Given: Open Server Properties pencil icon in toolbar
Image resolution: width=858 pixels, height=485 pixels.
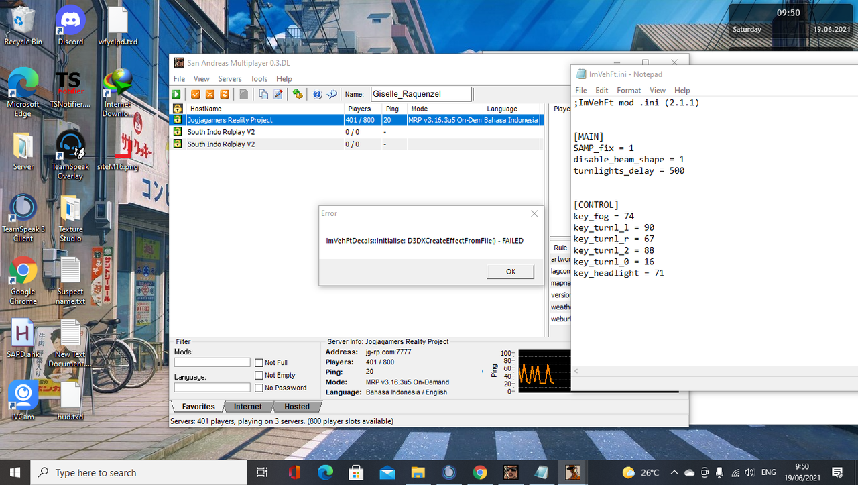Looking at the screenshot, I should pos(278,95).
